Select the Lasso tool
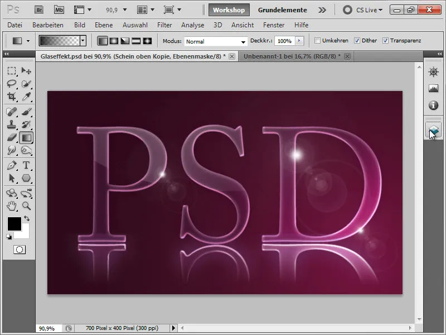The image size is (446, 335). 12,83
